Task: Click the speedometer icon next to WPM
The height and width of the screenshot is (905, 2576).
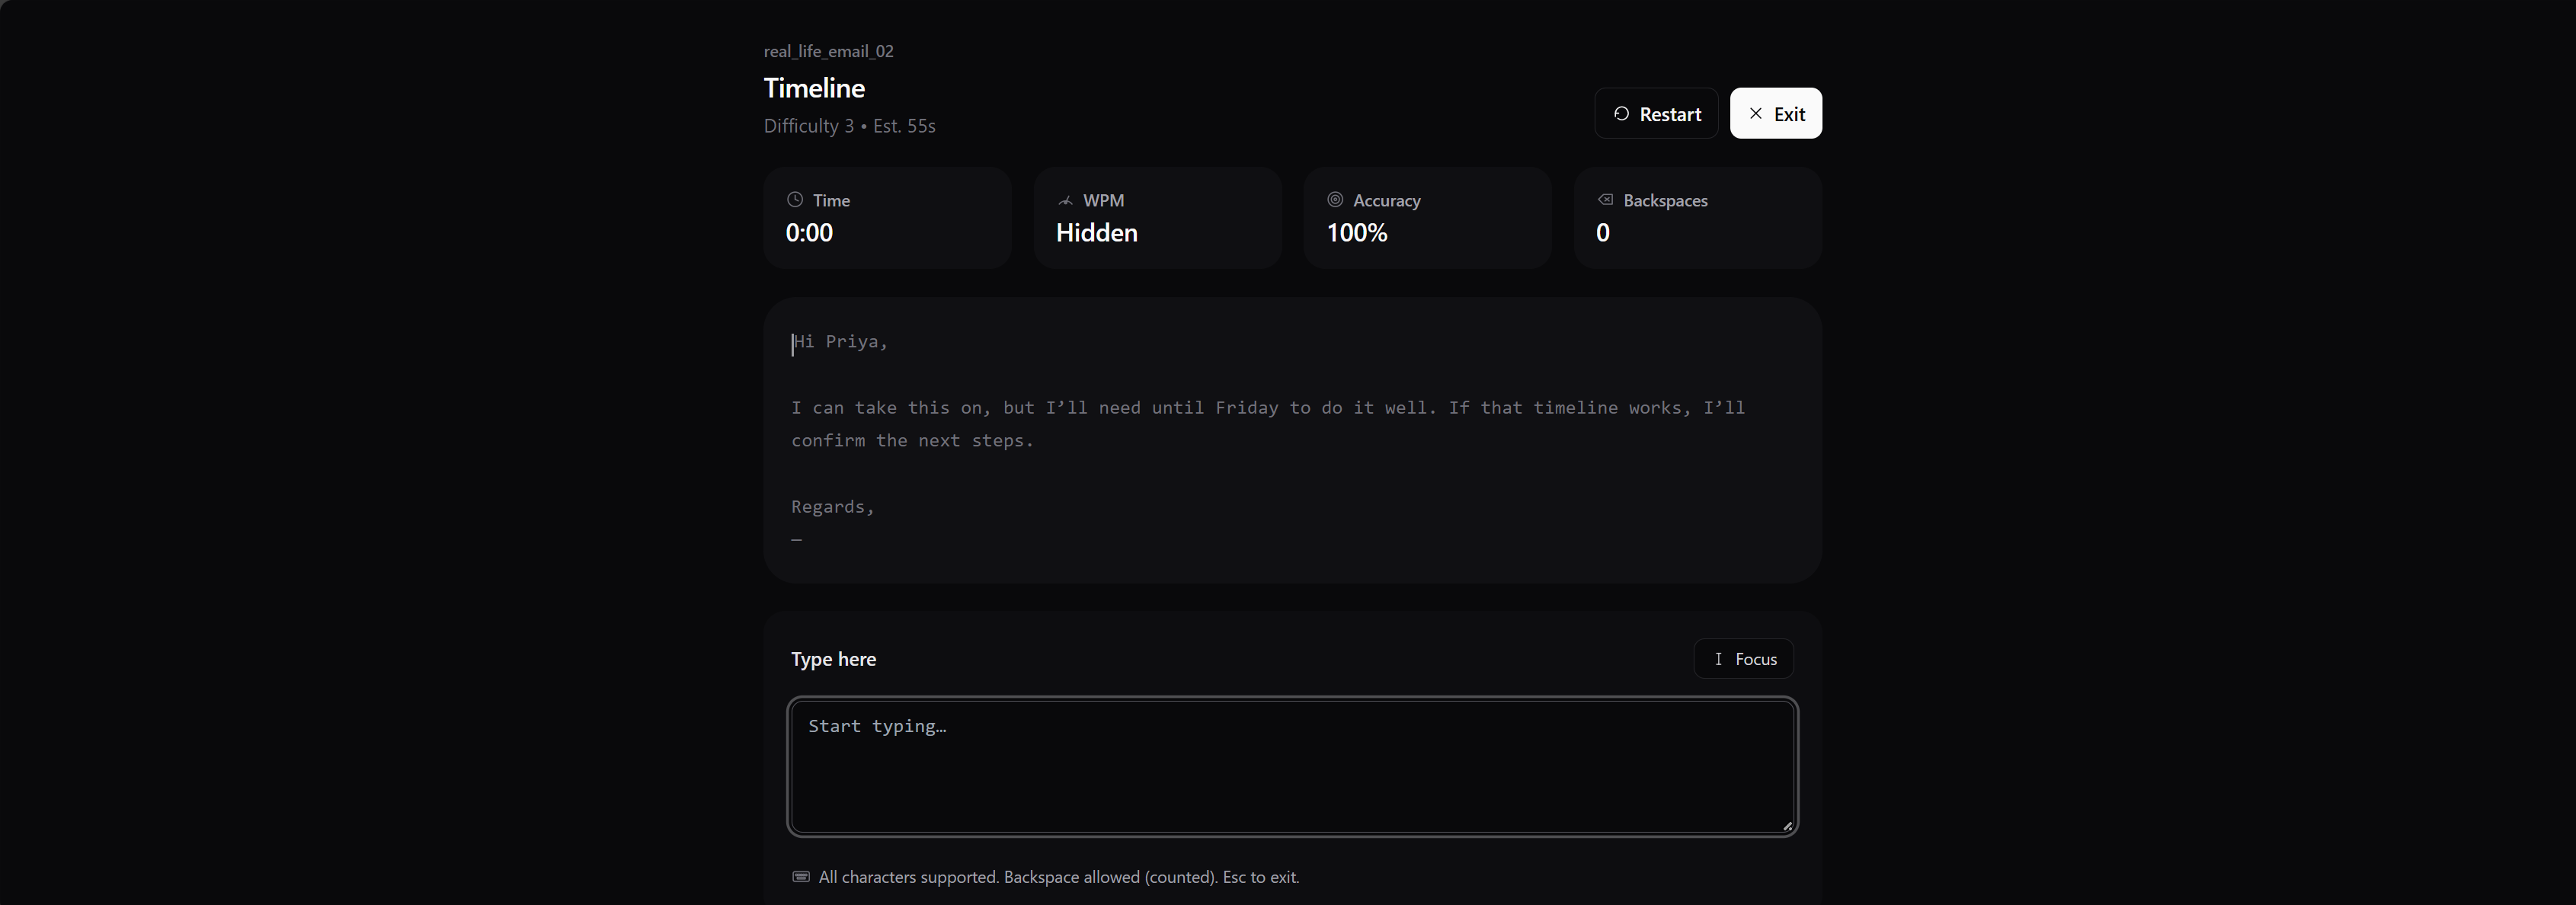Action: (x=1065, y=201)
